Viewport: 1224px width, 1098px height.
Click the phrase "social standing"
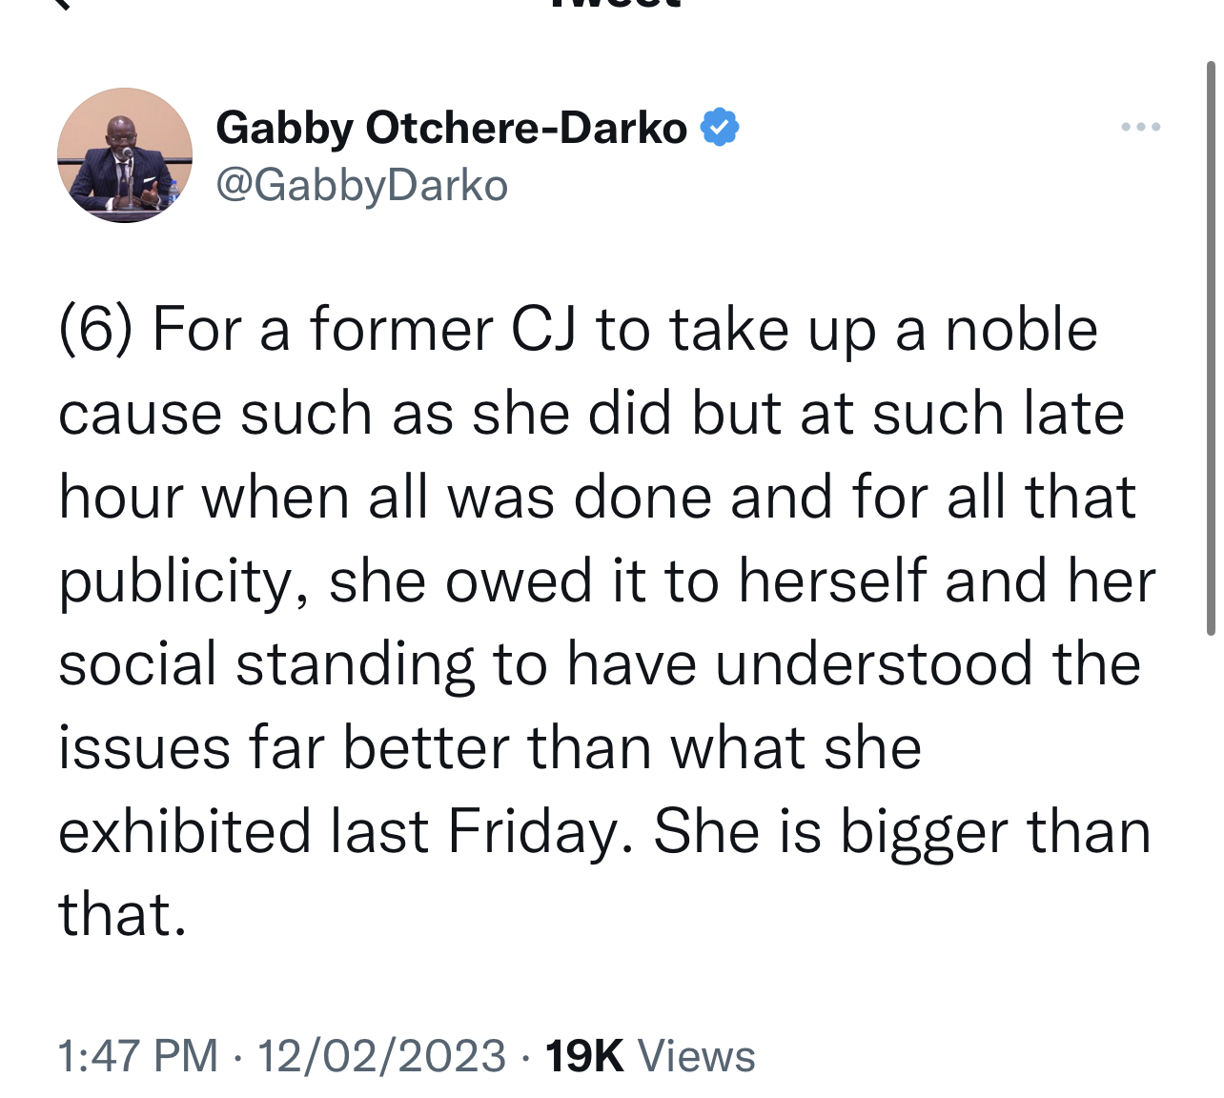266,664
